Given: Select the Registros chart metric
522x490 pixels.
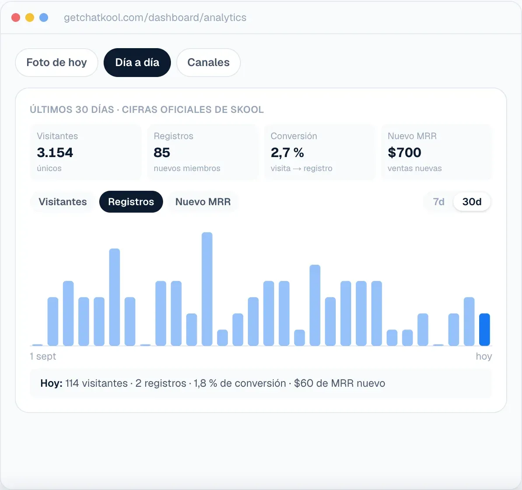Looking at the screenshot, I should coord(131,202).
